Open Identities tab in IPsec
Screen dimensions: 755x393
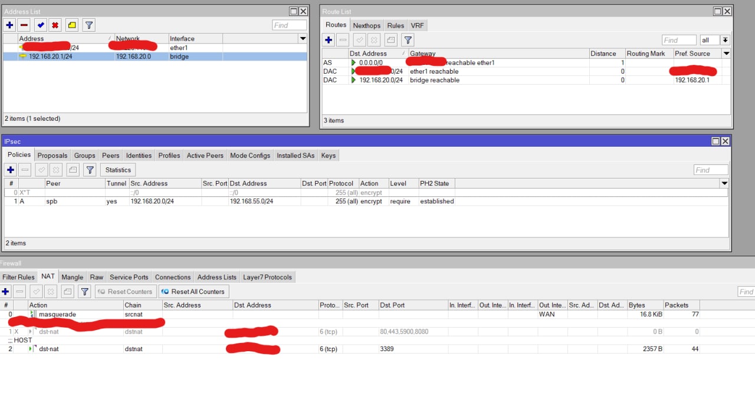tap(139, 156)
